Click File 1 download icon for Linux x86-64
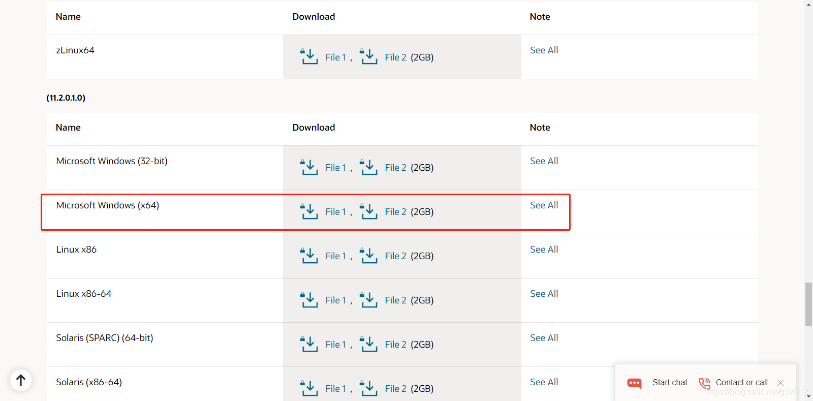813x401 pixels. (309, 299)
